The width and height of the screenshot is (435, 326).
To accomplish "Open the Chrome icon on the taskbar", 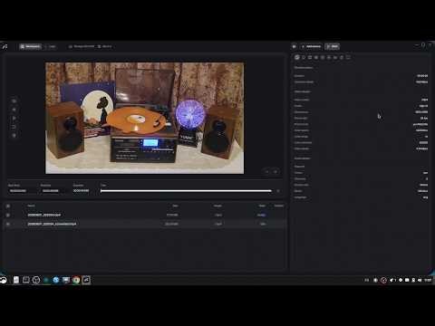I will click(76, 280).
